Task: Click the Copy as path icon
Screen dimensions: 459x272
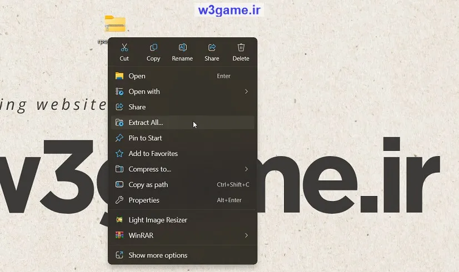Action: pos(119,184)
